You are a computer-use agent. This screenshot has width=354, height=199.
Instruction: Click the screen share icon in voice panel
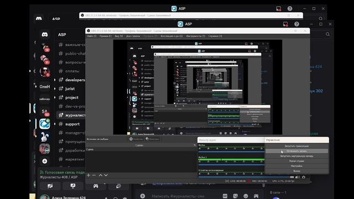point(73,186)
